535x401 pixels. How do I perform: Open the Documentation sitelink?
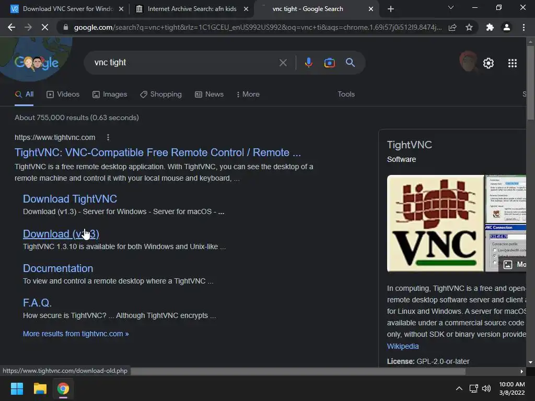58,268
